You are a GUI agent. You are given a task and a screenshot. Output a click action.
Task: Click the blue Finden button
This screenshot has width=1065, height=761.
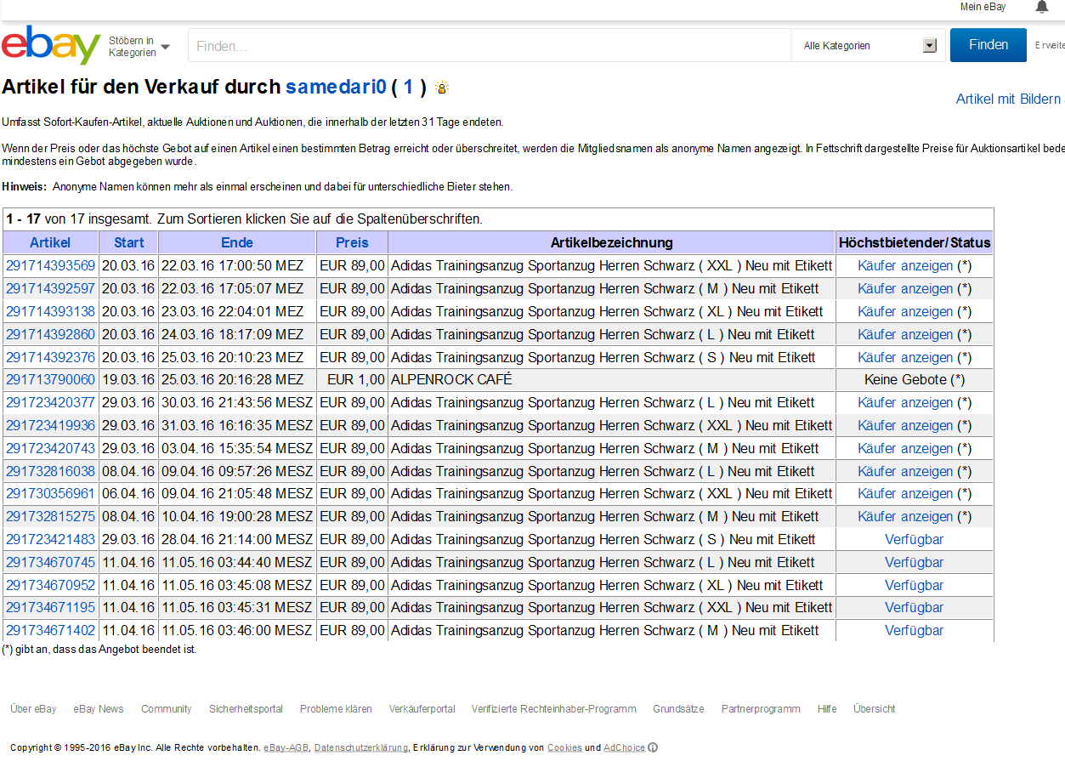989,45
